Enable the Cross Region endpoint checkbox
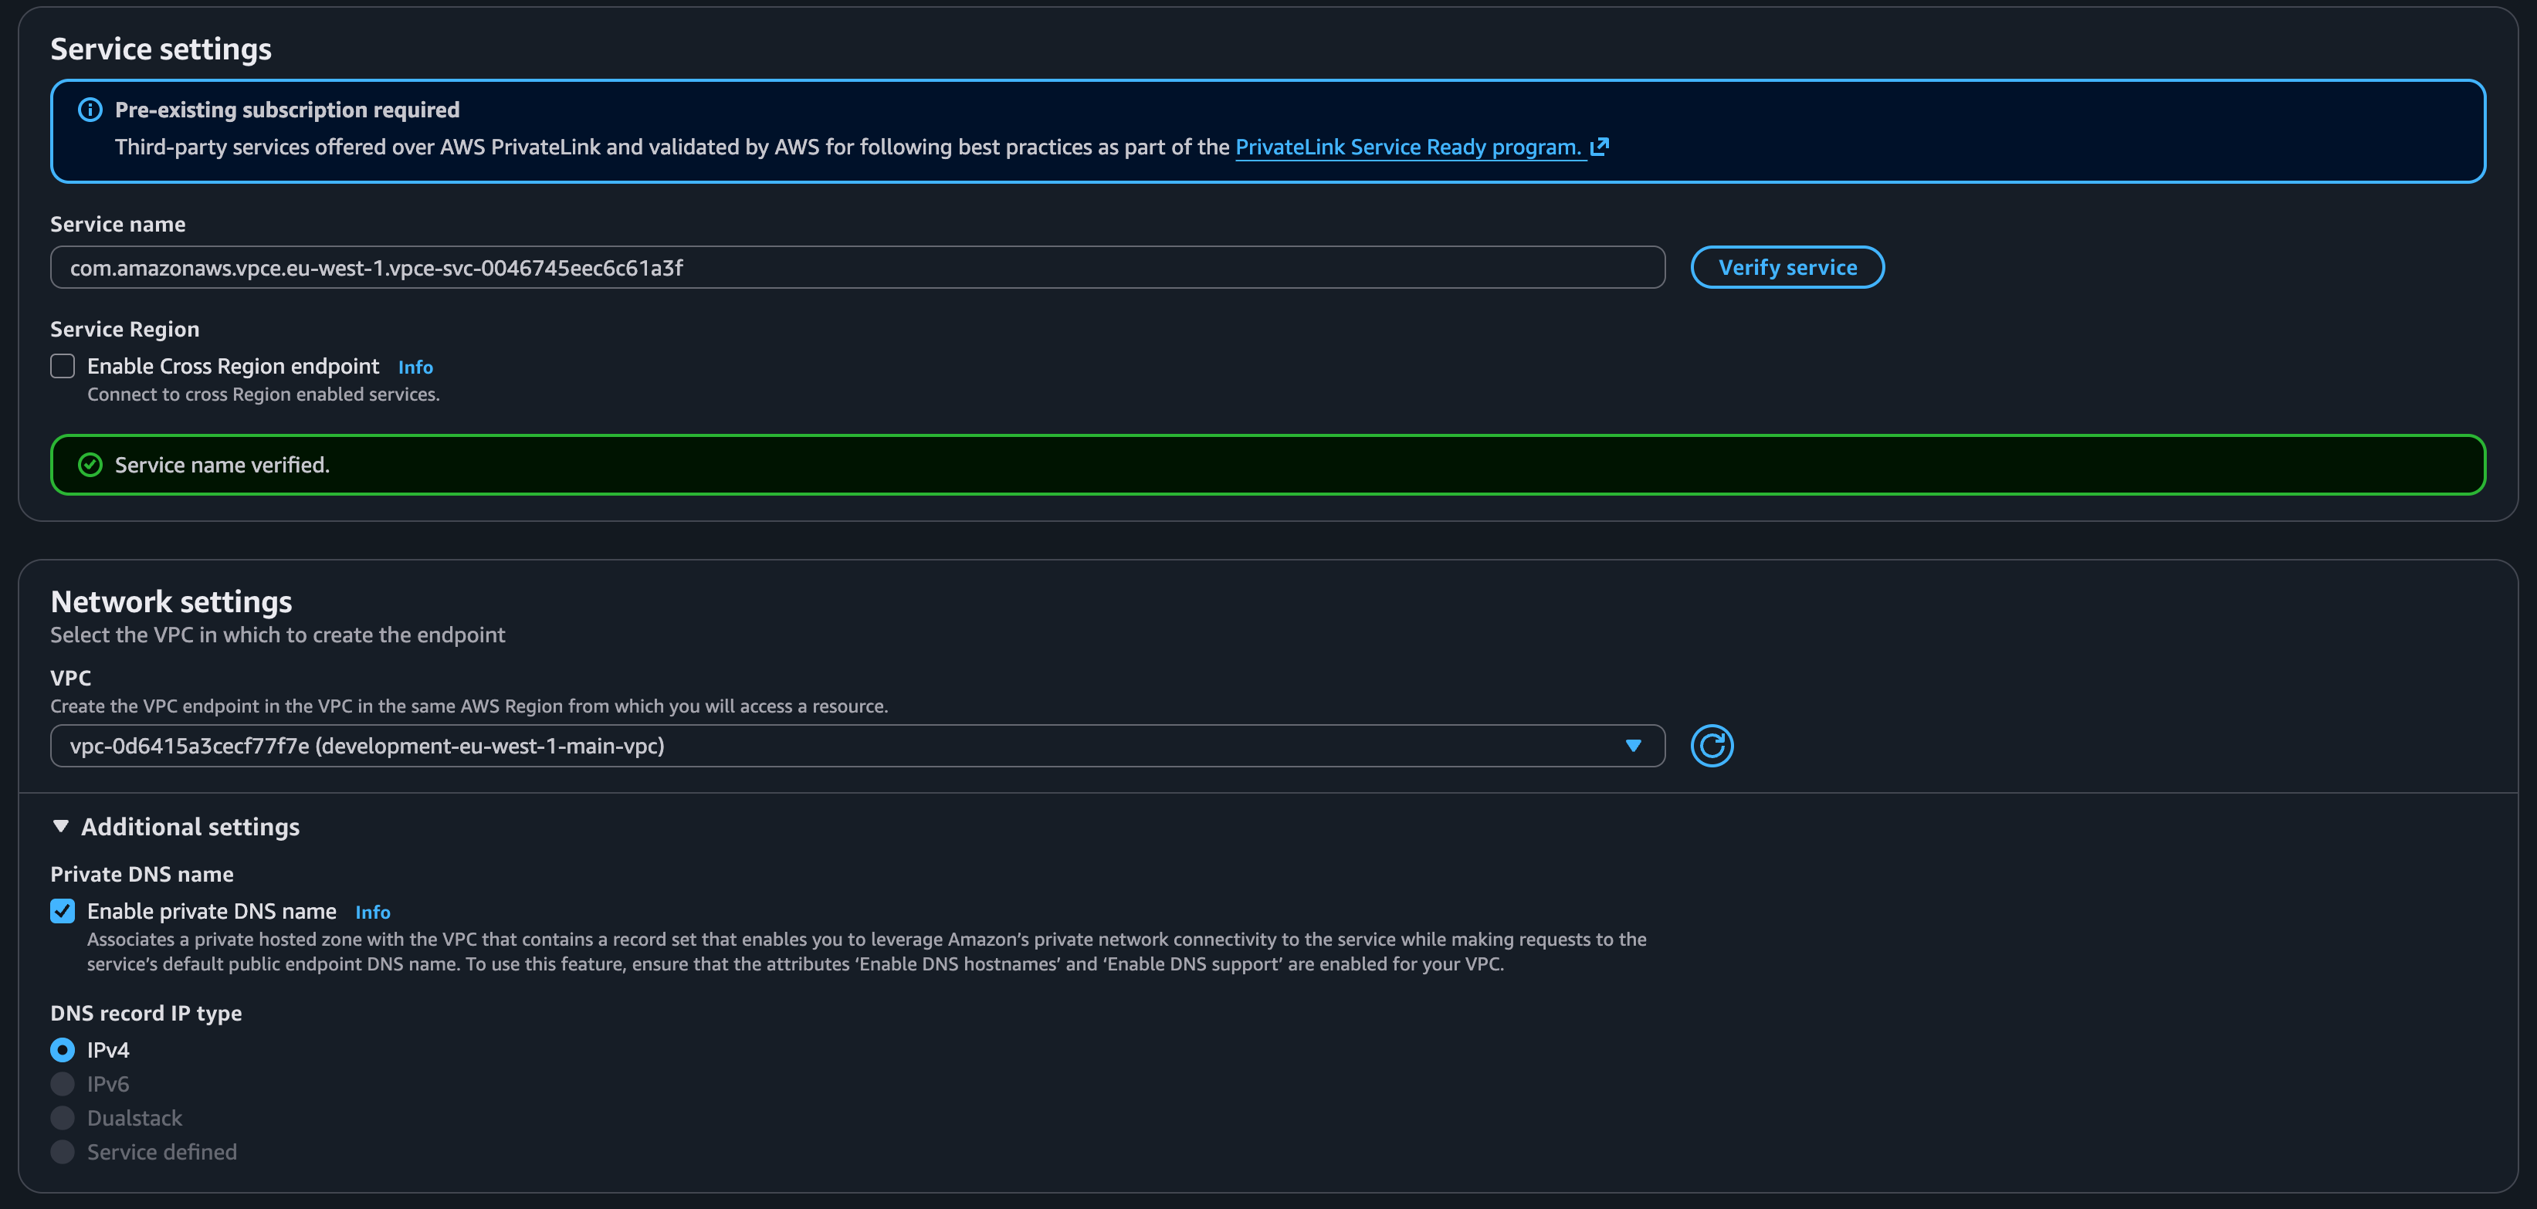The image size is (2537, 1209). click(62, 365)
